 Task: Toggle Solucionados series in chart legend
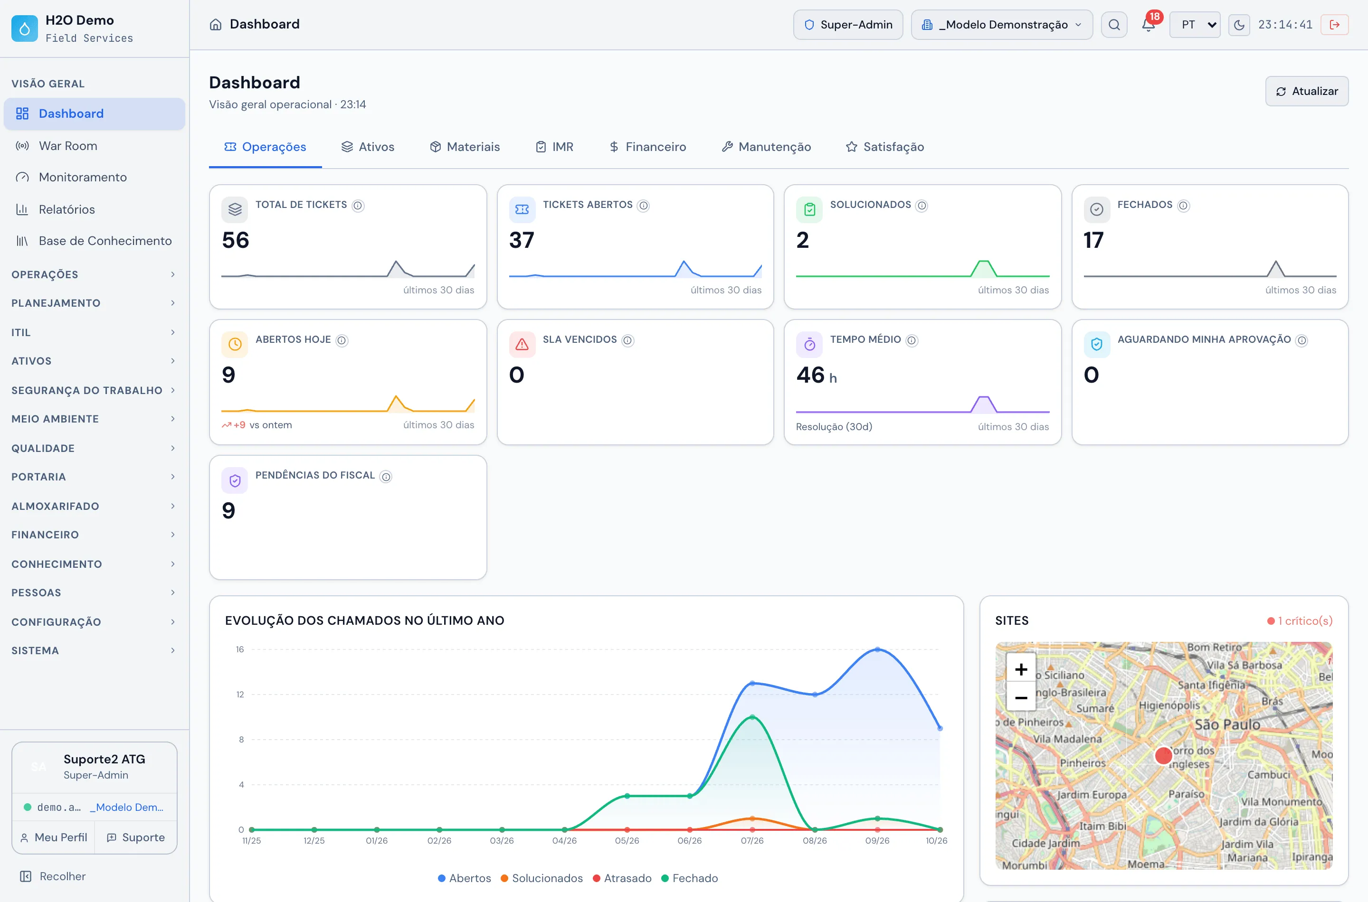[x=541, y=878]
